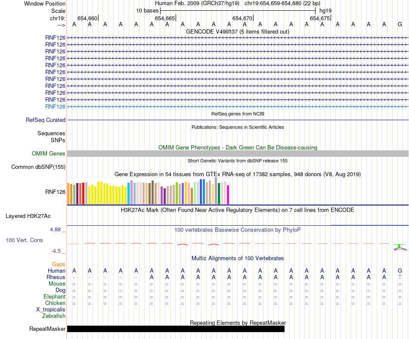Click the Dog species label
409x339 pixels.
tap(60, 290)
